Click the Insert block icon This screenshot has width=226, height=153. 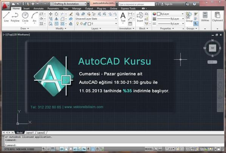point(140,17)
